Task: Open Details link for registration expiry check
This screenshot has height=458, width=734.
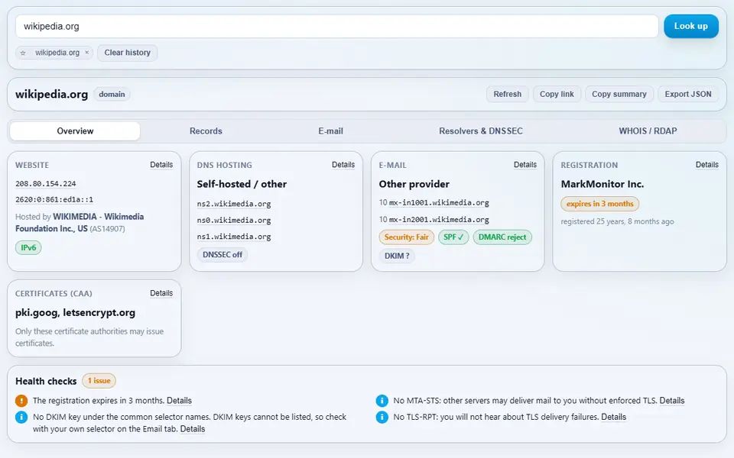Action: (x=179, y=401)
